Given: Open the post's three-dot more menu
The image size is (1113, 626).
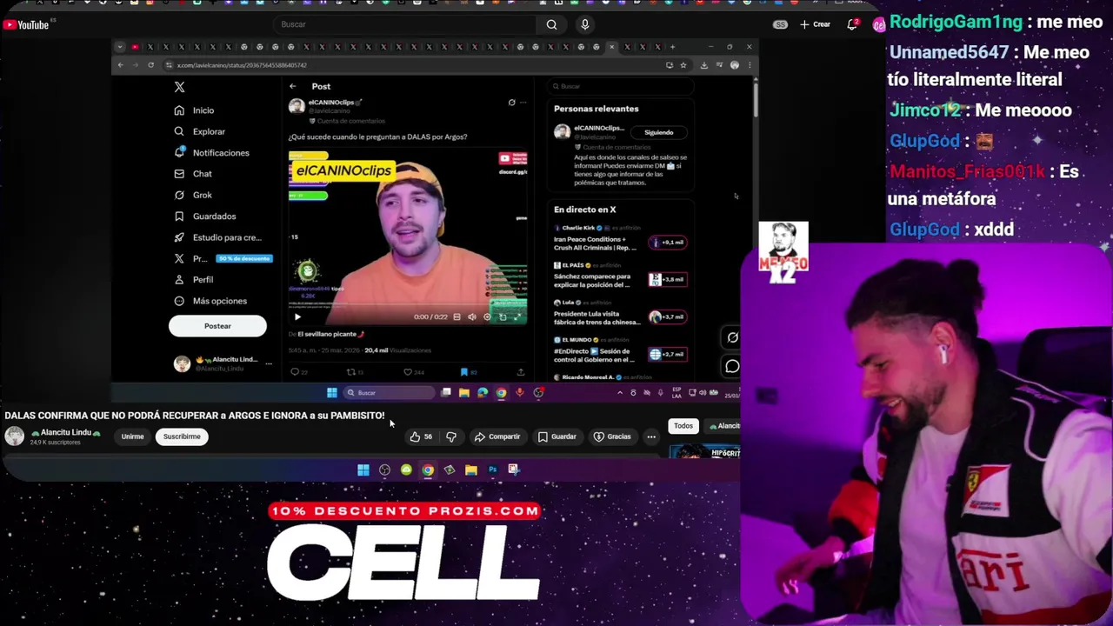Looking at the screenshot, I should (x=523, y=103).
